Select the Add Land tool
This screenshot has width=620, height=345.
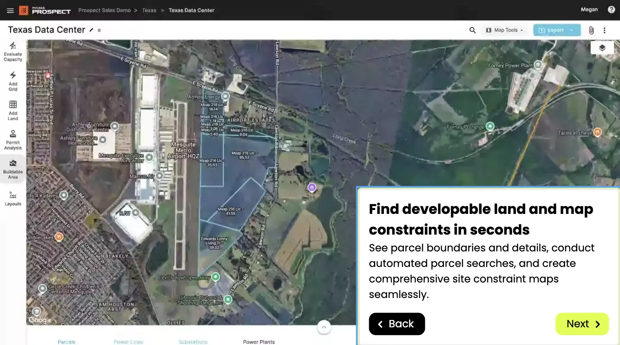click(x=13, y=110)
